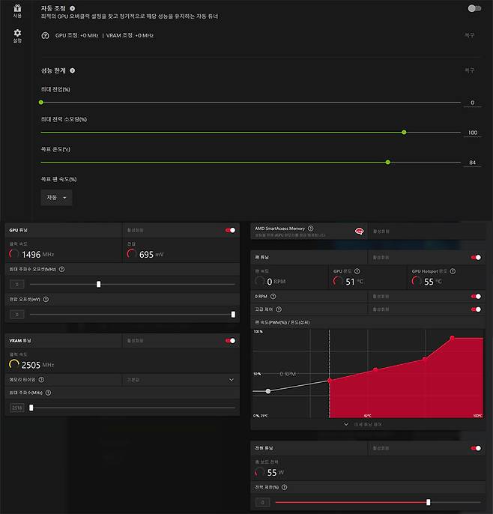
Task: Open settings via the sidebar gear icon
Action: pos(17,34)
